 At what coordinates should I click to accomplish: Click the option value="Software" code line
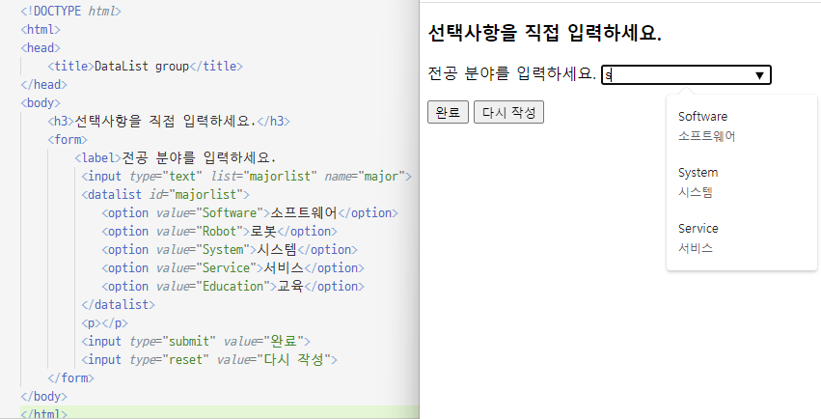(250, 212)
